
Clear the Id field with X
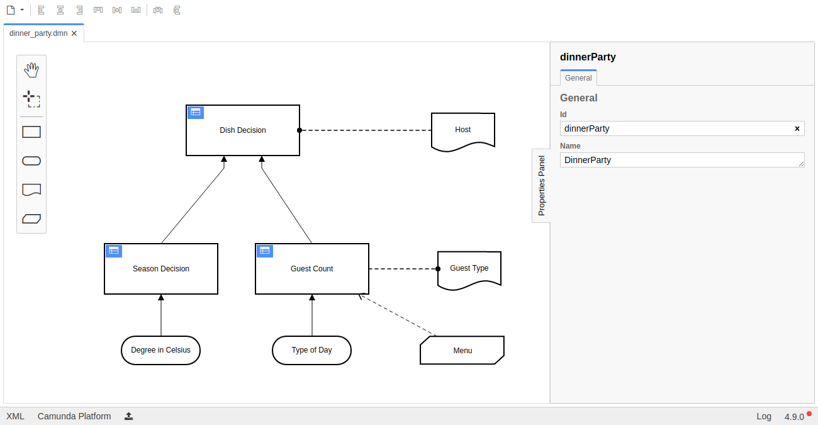coord(797,128)
